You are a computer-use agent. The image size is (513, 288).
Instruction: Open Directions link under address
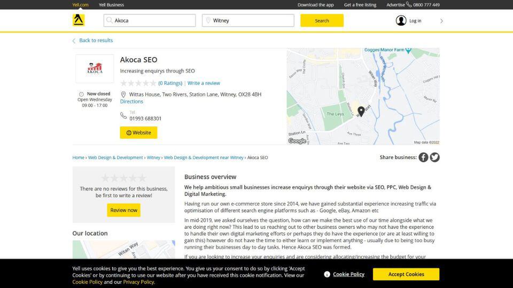(131, 101)
